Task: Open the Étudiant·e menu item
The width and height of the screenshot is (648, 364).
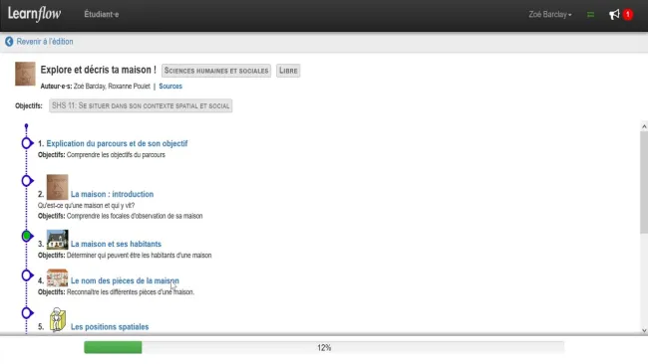Action: click(102, 15)
